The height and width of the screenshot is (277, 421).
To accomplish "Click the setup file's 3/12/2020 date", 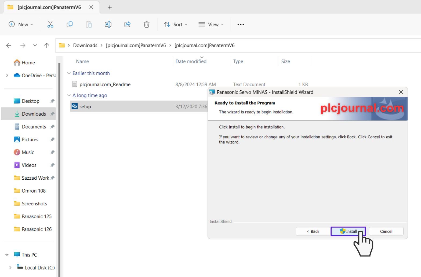I will 191,106.
